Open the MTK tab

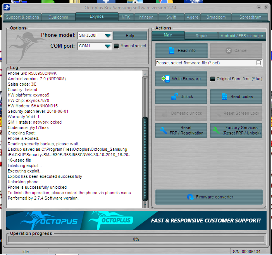[x=126, y=17]
